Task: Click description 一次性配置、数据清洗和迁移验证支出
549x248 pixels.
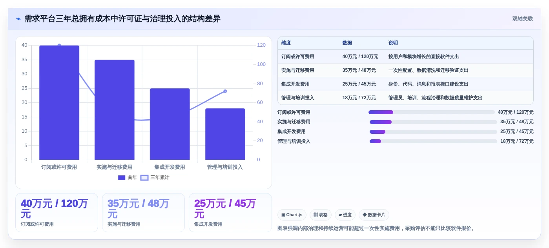Action: click(x=429, y=70)
